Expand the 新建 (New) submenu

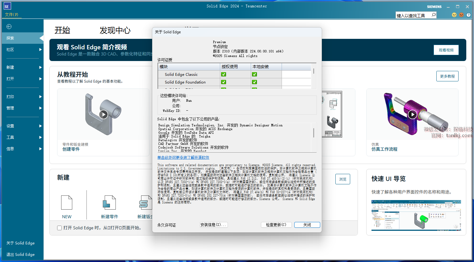(23, 67)
